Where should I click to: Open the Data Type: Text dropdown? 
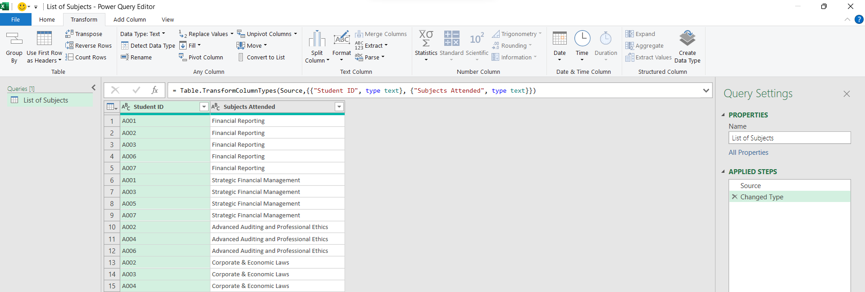click(143, 34)
